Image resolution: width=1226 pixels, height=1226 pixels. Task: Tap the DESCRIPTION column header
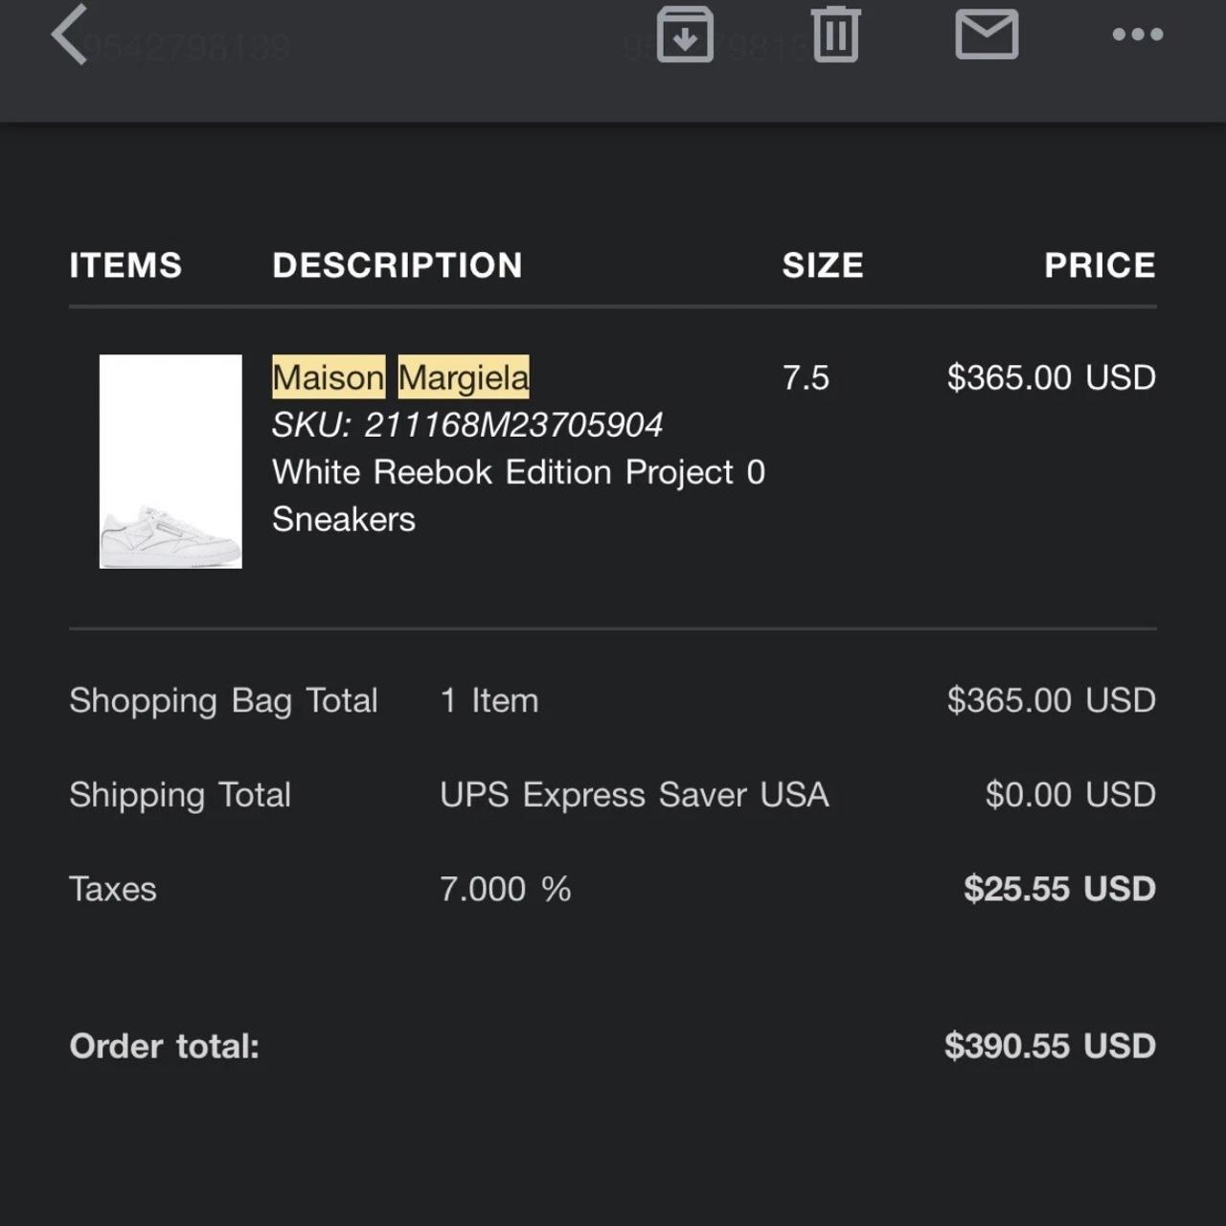[x=397, y=265]
